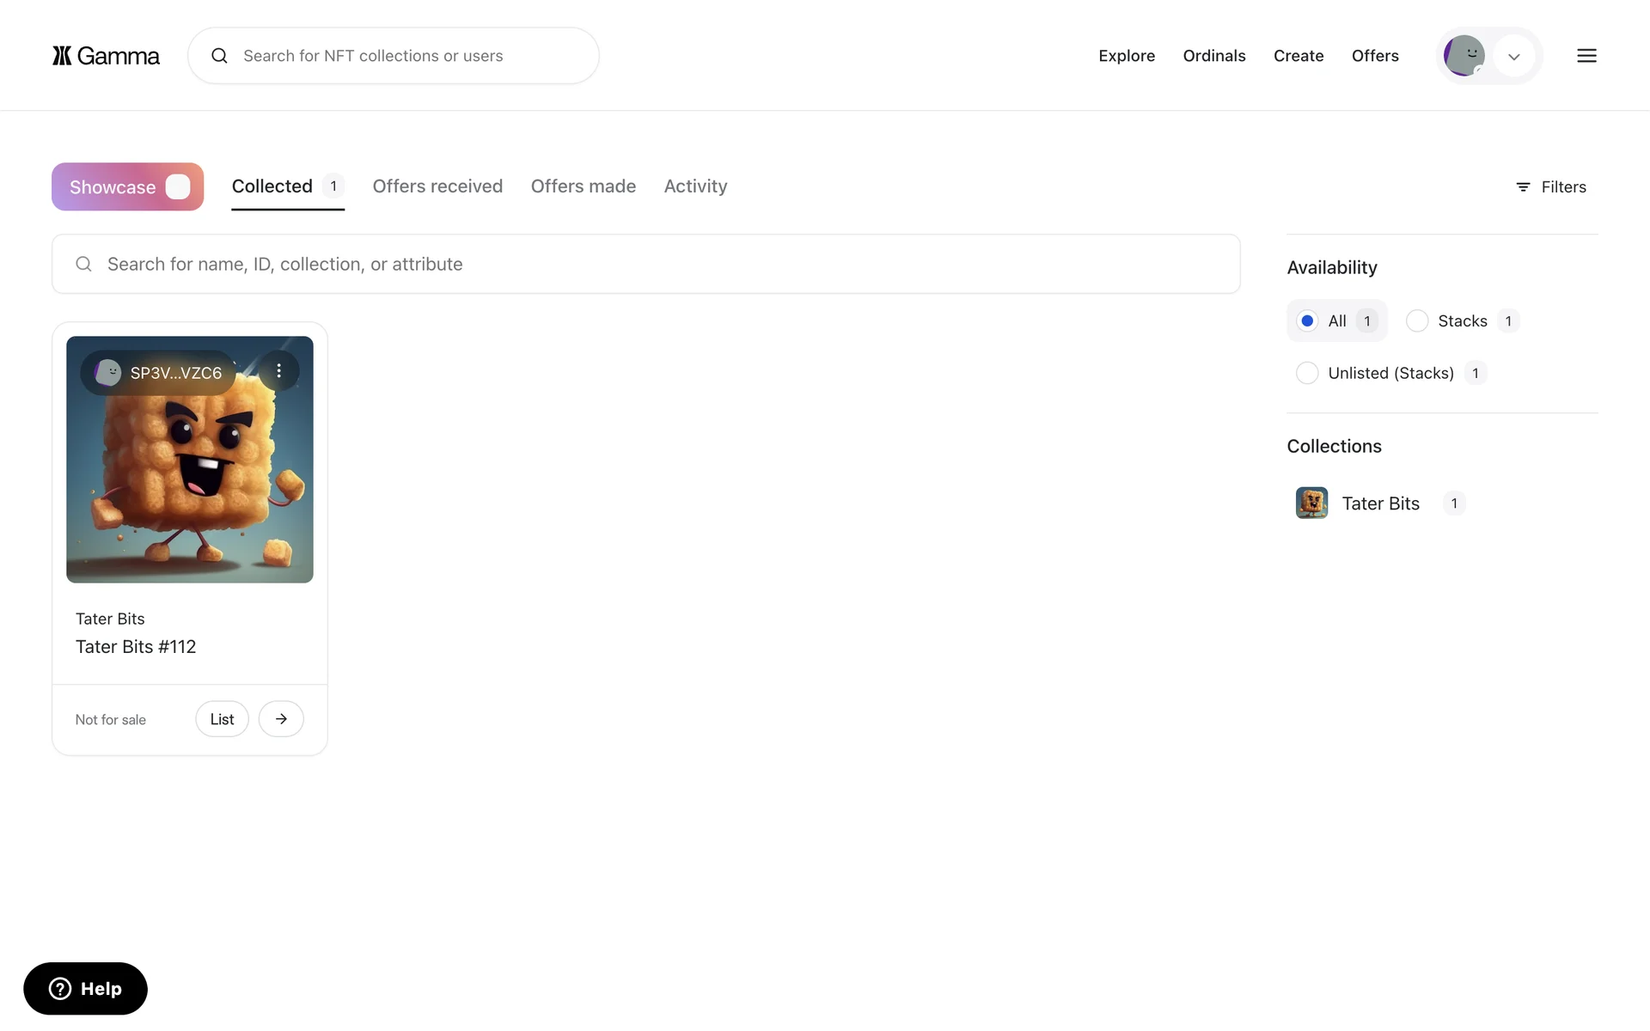This screenshot has width=1650, height=1031.
Task: Switch to Offers received tab
Action: 437,186
